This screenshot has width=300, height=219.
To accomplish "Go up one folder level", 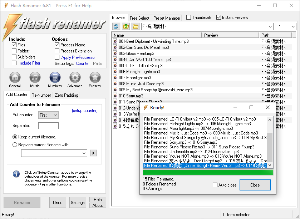I will (126, 26).
